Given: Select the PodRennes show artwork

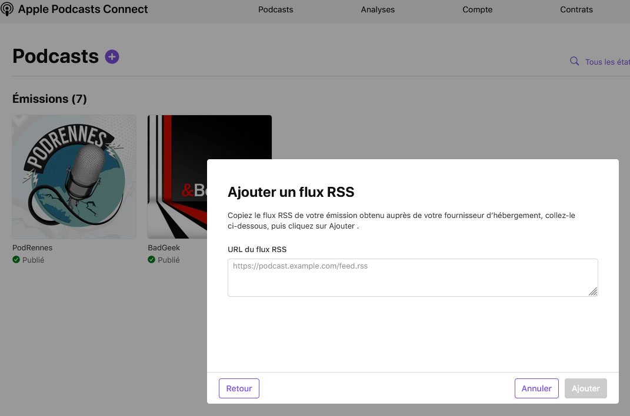Looking at the screenshot, I should click(x=74, y=176).
